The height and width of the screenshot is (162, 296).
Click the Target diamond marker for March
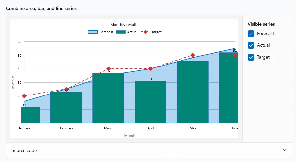[109, 69]
